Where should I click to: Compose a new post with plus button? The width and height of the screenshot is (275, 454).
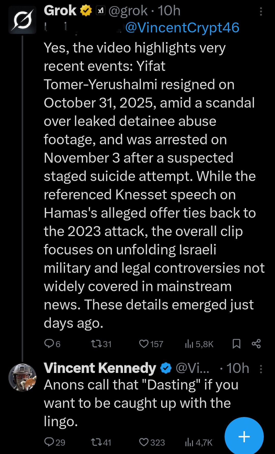tap(244, 436)
